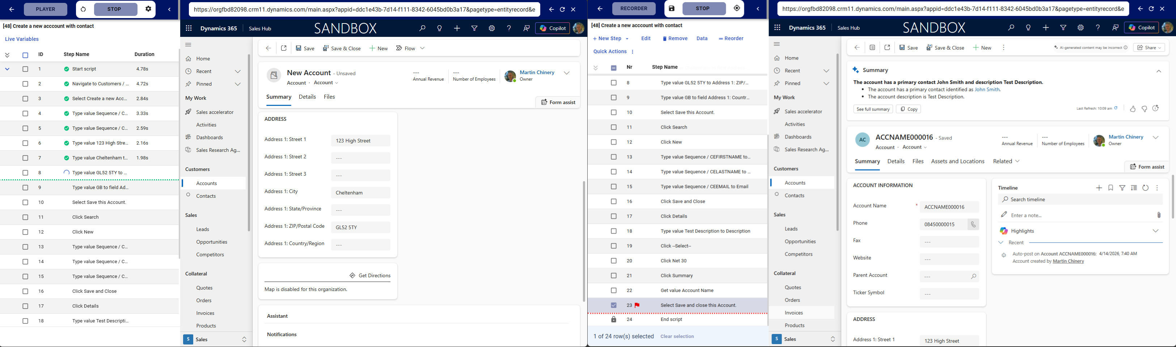Image resolution: width=1176 pixels, height=347 pixels.
Task: Click the recorder save disk icon
Action: [x=672, y=9]
